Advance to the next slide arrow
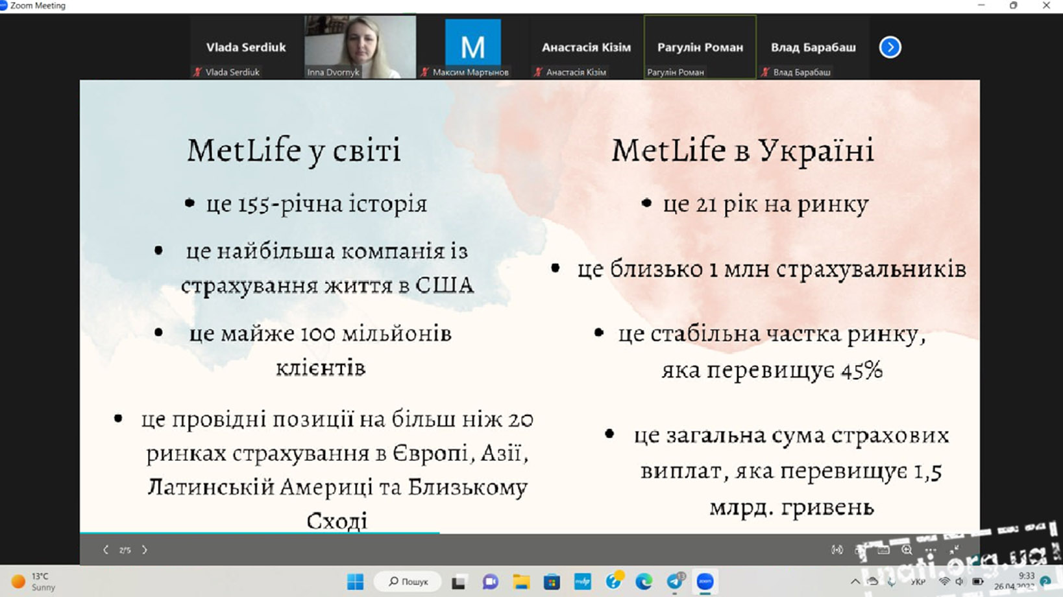 pos(145,550)
